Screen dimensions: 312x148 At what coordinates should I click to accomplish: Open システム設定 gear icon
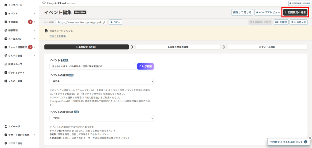[x=6, y=143]
